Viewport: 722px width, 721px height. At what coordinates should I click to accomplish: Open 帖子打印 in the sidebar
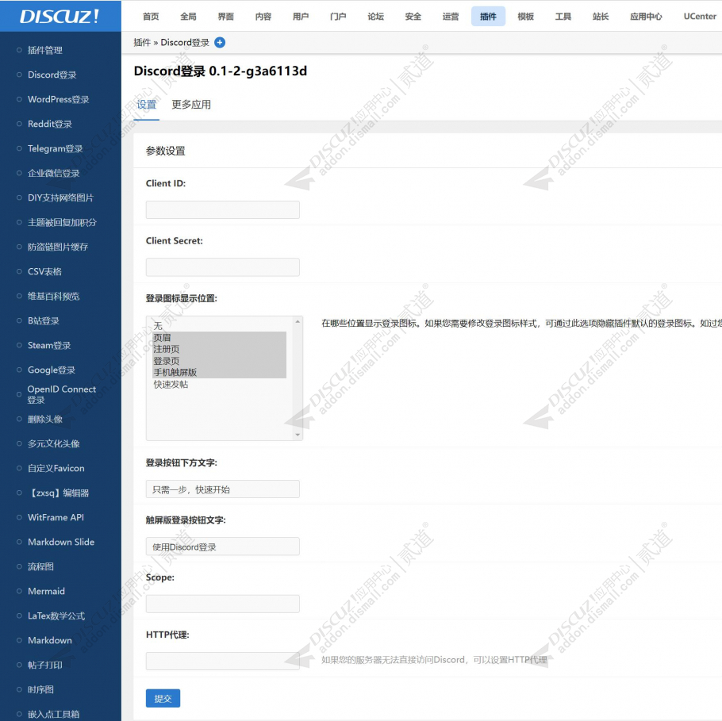[44, 665]
